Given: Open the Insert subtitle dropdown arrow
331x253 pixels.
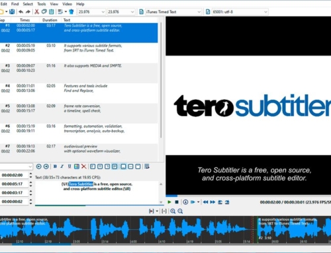Looking at the screenshot, I should coord(66,12).
